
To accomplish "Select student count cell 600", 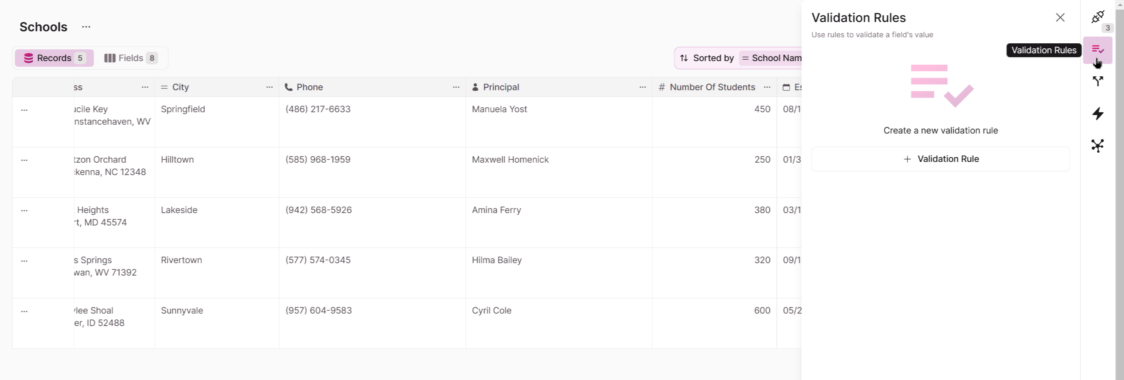I will click(x=715, y=323).
